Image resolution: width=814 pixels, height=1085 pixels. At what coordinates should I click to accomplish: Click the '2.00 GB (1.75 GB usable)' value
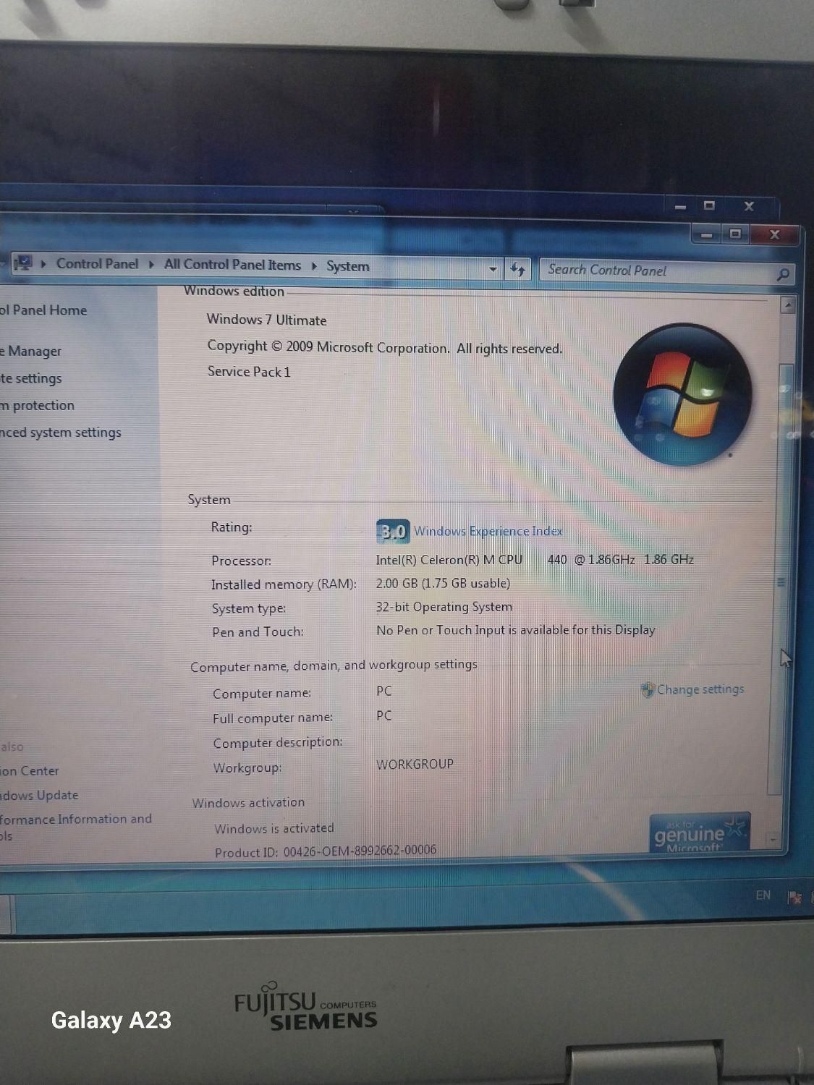tap(443, 583)
